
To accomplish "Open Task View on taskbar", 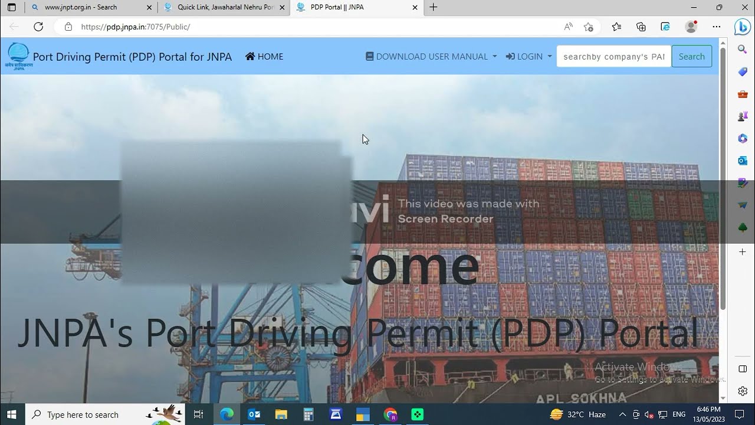I will pos(199,414).
